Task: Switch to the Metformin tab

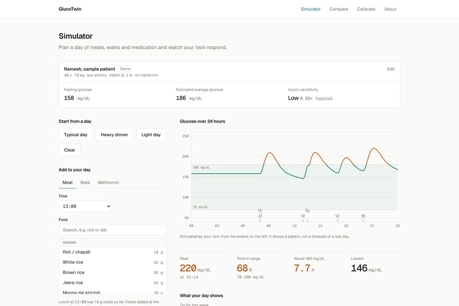Action: pyautogui.click(x=108, y=182)
